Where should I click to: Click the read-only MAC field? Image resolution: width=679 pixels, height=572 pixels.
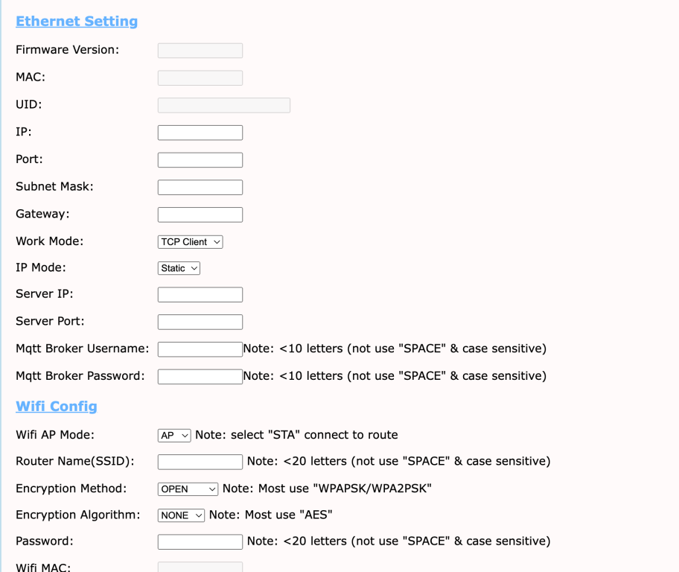point(200,78)
